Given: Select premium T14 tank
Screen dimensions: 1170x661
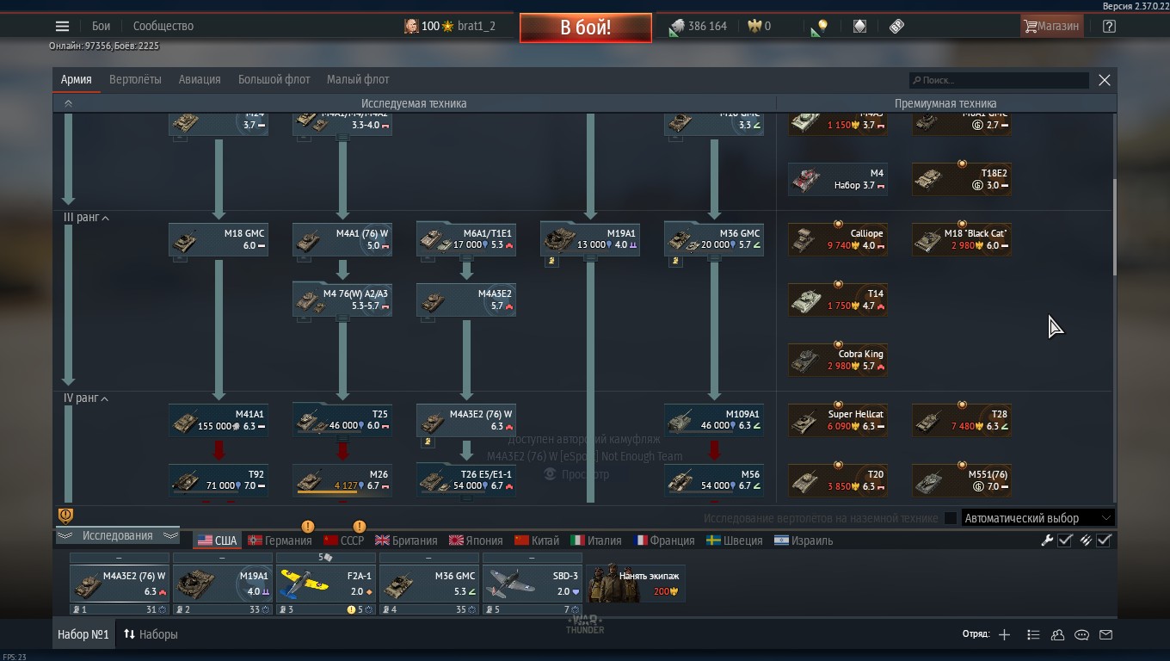Looking at the screenshot, I should click(x=838, y=300).
